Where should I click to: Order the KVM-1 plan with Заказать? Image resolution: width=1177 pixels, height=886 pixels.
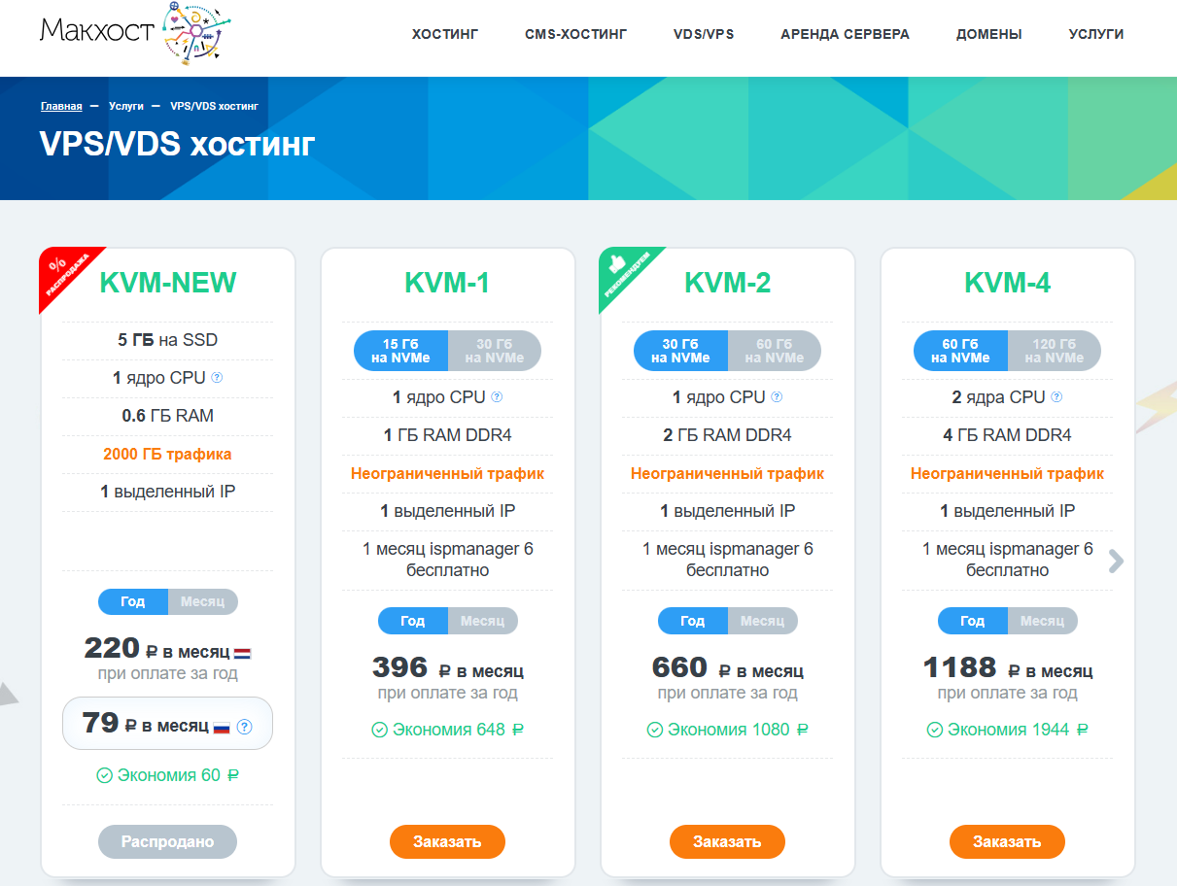447,841
